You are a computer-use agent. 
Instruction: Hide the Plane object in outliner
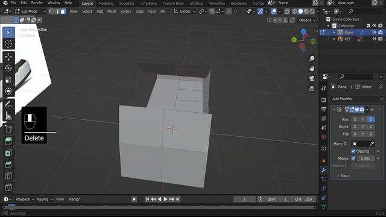(x=374, y=32)
